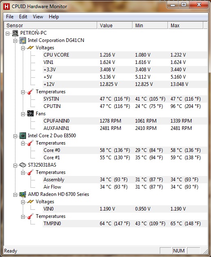Image resolution: width=211 pixels, height=257 pixels.
Task: Collapse the Intel Corporation DG41CN node
Action: pos(15,41)
